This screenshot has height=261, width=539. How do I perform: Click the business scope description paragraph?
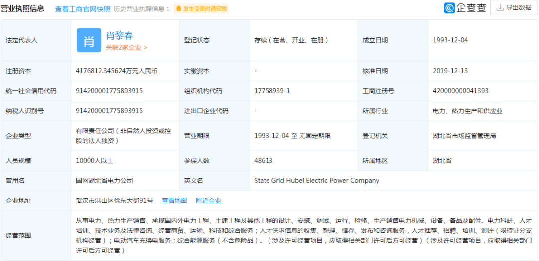click(x=304, y=235)
